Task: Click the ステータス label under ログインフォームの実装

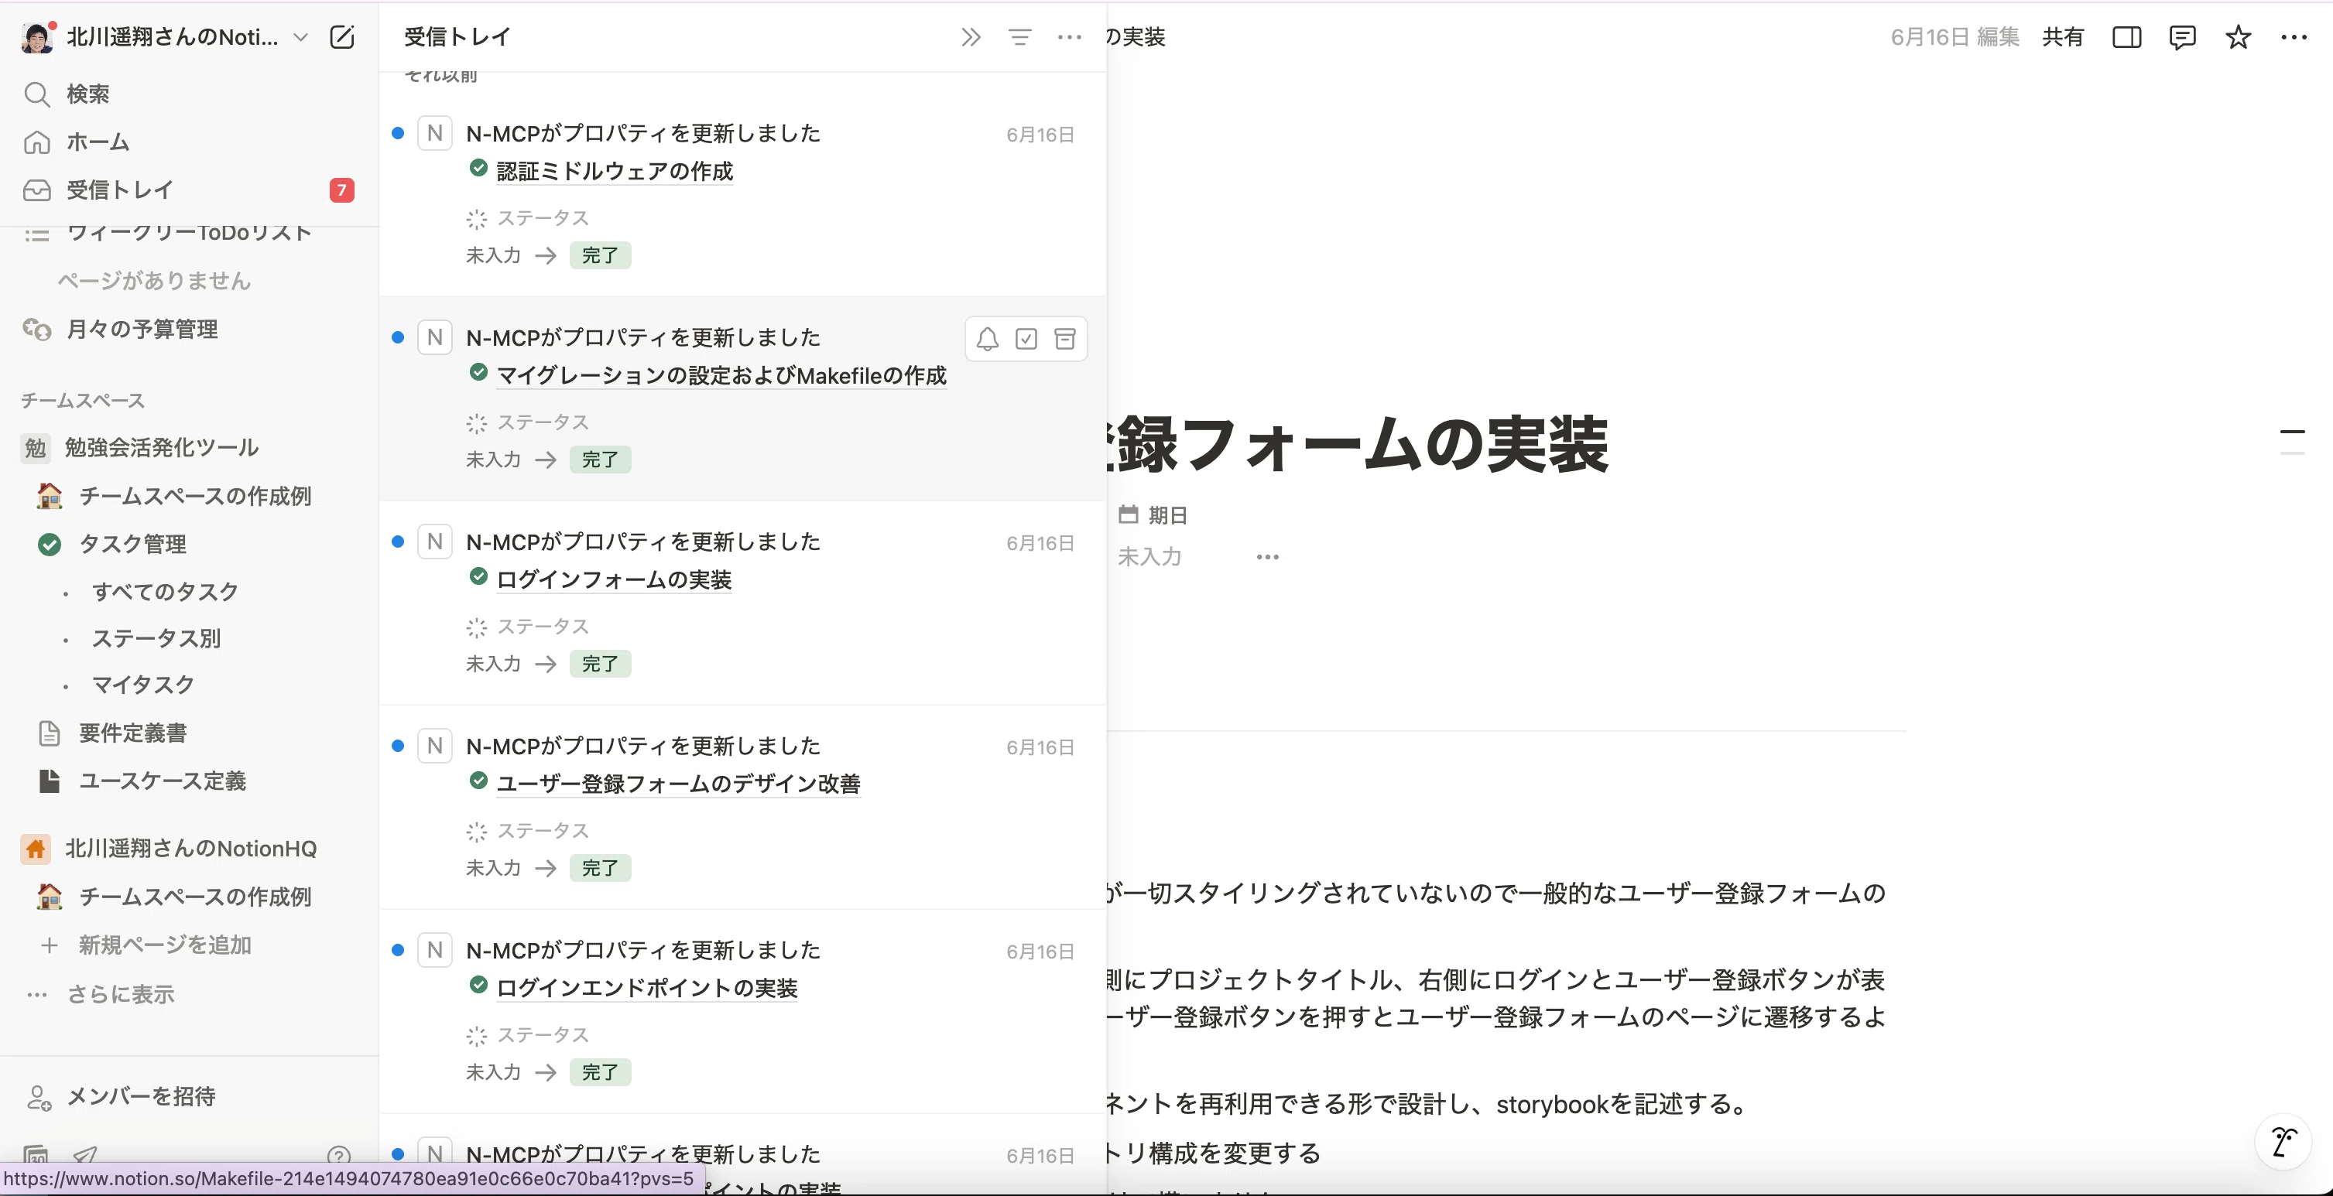Action: click(543, 627)
